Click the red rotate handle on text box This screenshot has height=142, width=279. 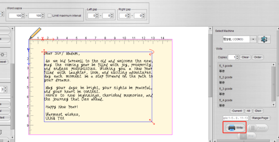[x=152, y=52]
